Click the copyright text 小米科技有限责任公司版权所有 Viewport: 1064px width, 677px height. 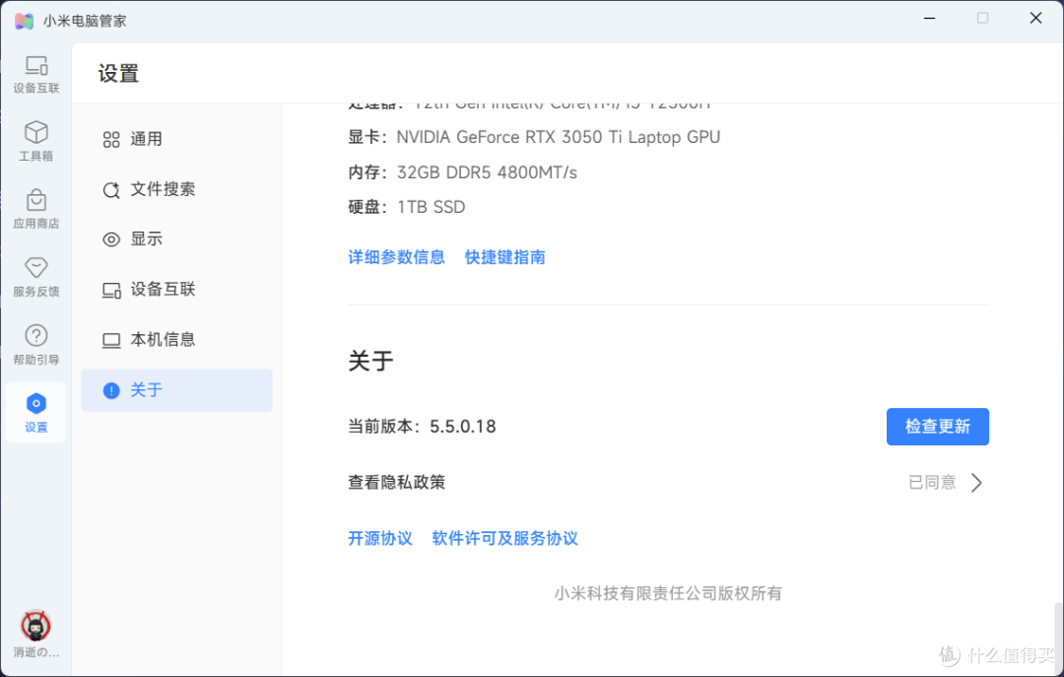point(668,593)
